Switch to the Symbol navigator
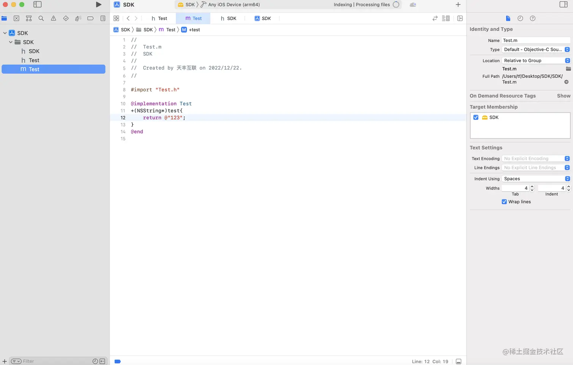 click(x=29, y=18)
